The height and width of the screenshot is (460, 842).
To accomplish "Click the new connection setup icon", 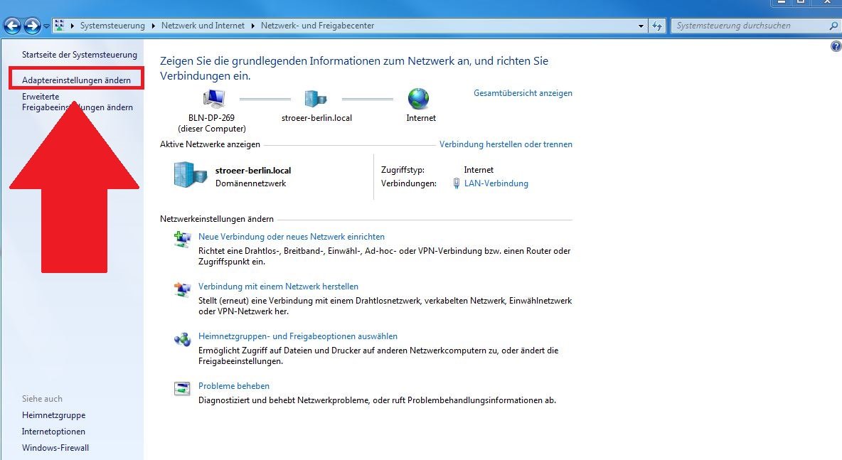I will 182,239.
